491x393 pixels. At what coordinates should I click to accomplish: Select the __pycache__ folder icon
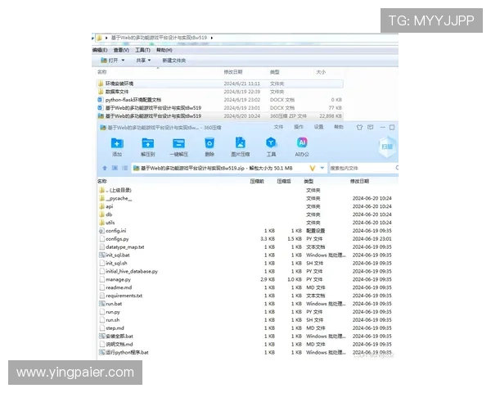pos(101,198)
